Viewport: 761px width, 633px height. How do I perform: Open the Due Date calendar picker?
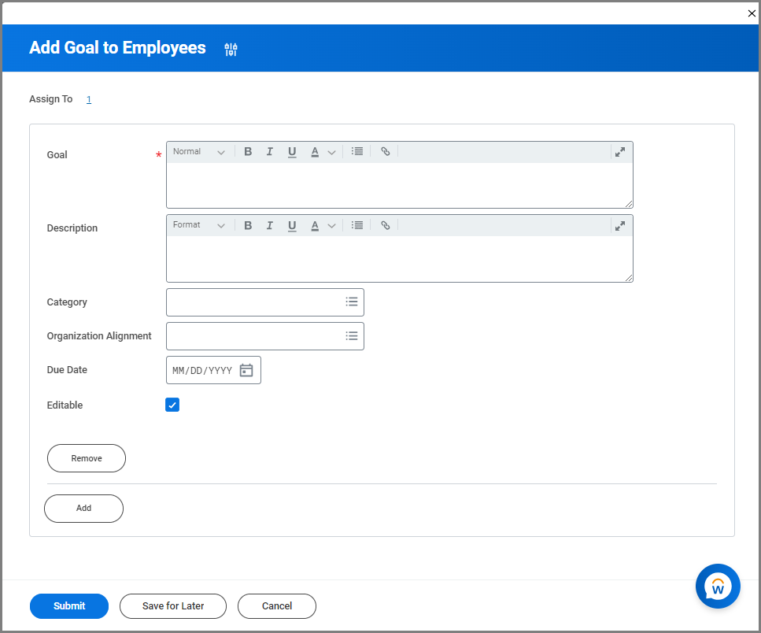pyautogui.click(x=246, y=370)
